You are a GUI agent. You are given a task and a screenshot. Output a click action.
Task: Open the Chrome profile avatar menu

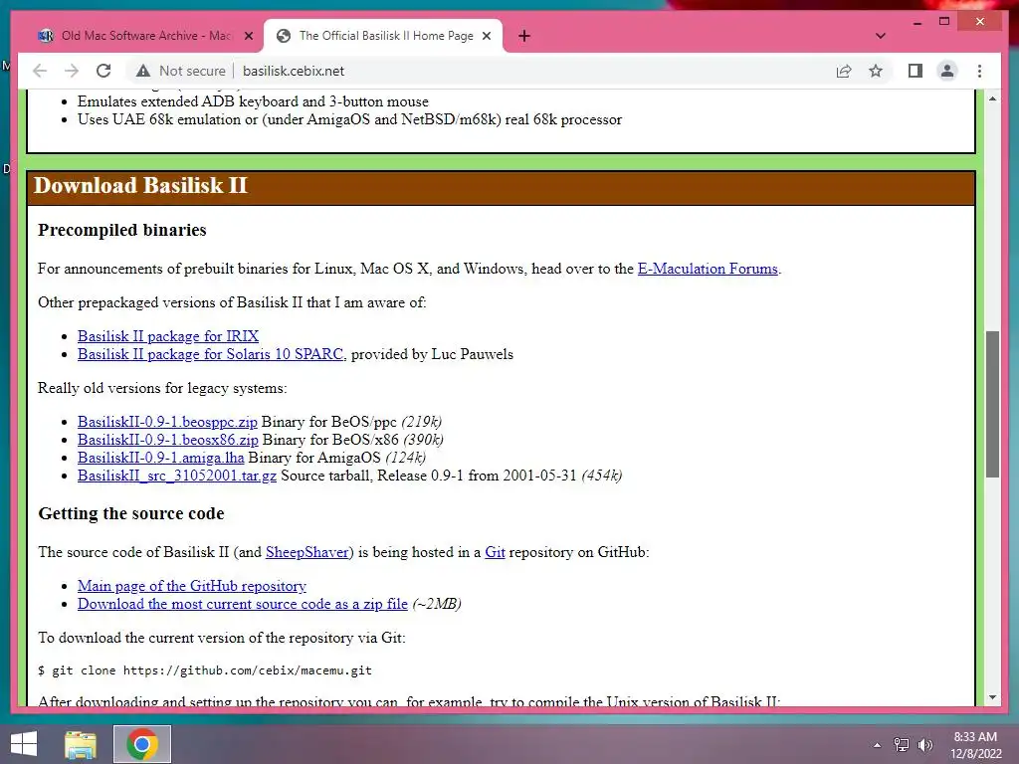tap(947, 71)
